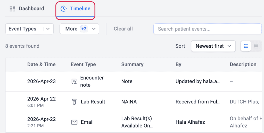Sort by the Date & Time column header
Screen dimensions: 264x133
42,64
